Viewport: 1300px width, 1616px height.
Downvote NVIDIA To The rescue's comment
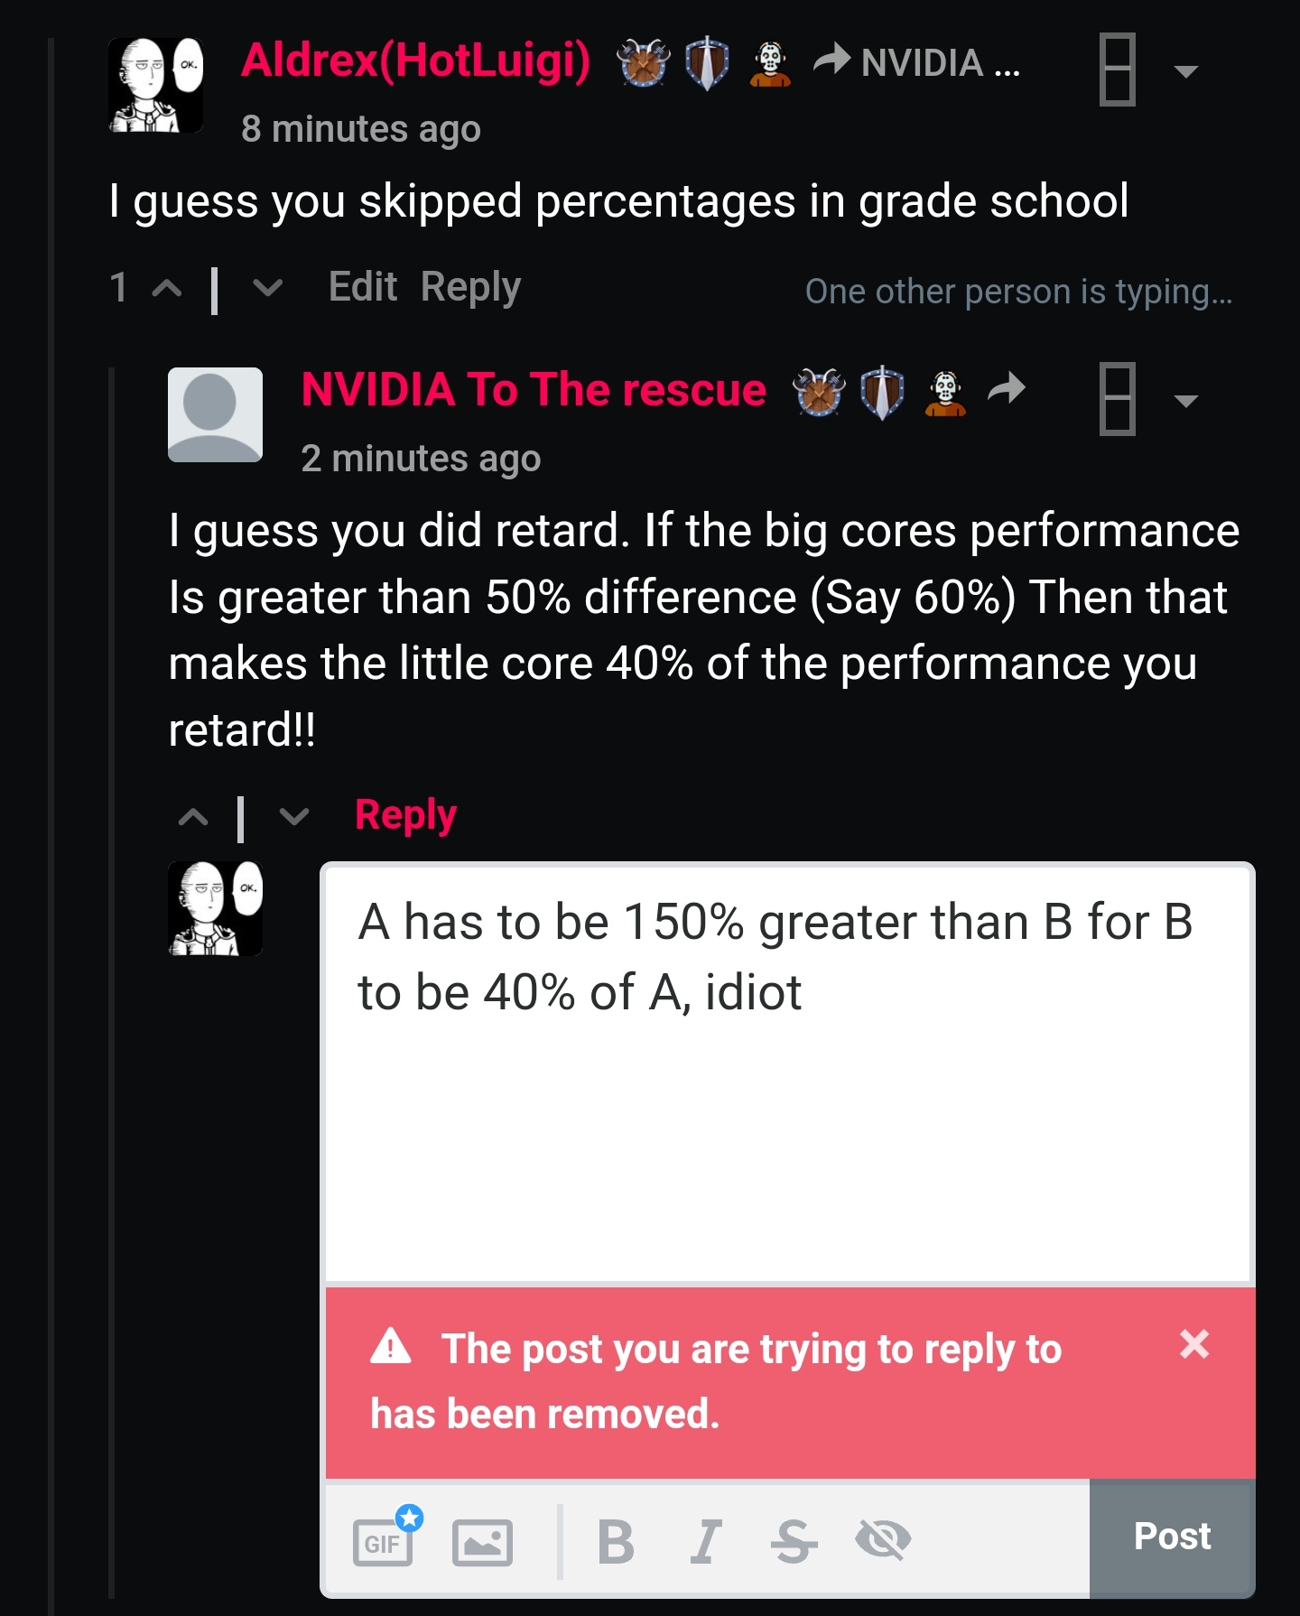click(x=294, y=817)
